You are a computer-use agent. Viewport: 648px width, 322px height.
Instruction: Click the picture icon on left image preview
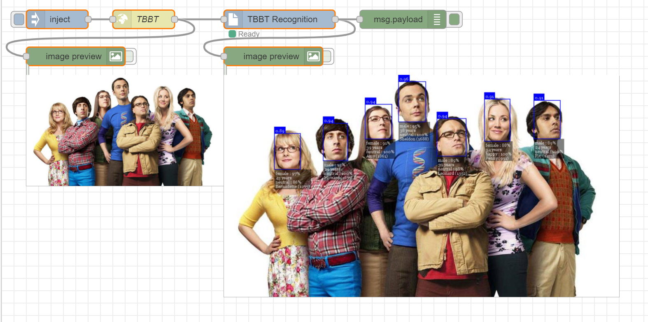116,56
